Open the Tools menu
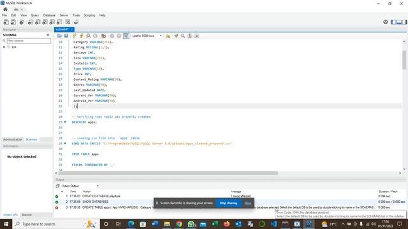This screenshot has width=408, height=229. (x=76, y=15)
